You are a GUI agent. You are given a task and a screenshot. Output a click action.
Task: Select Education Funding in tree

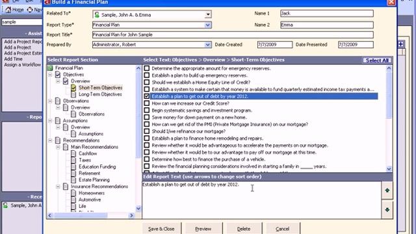97,167
